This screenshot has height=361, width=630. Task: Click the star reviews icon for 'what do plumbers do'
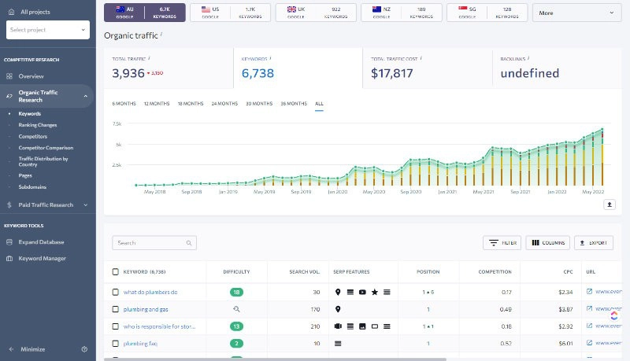click(375, 293)
